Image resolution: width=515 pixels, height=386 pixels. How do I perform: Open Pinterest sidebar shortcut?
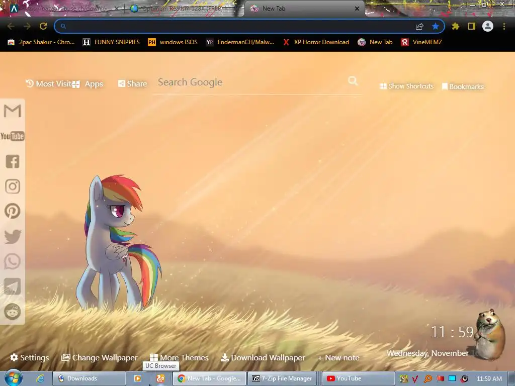pos(13,211)
